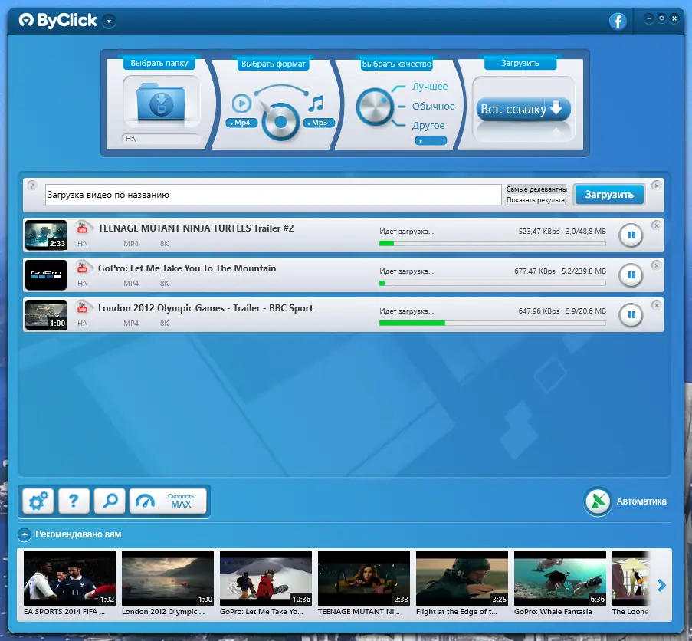Screen dimensions: 692x641
Task: Click the Вст. ссылку paste link button
Action: (523, 109)
